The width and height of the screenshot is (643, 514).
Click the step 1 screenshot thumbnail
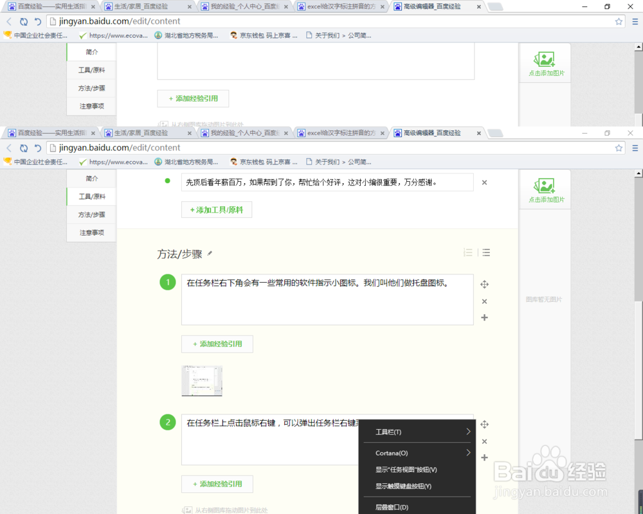pyautogui.click(x=202, y=380)
